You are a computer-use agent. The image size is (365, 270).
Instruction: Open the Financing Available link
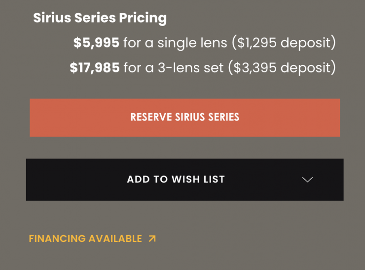[x=85, y=239]
